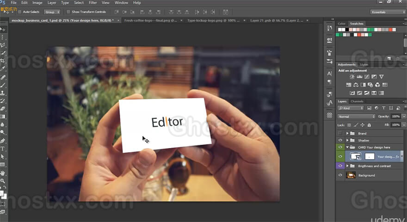Viewport: 407px width, 222px height.
Task: Add a Levels adjustment
Action: point(359,77)
